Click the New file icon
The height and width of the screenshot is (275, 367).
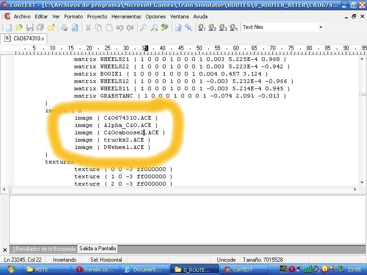tap(9, 27)
